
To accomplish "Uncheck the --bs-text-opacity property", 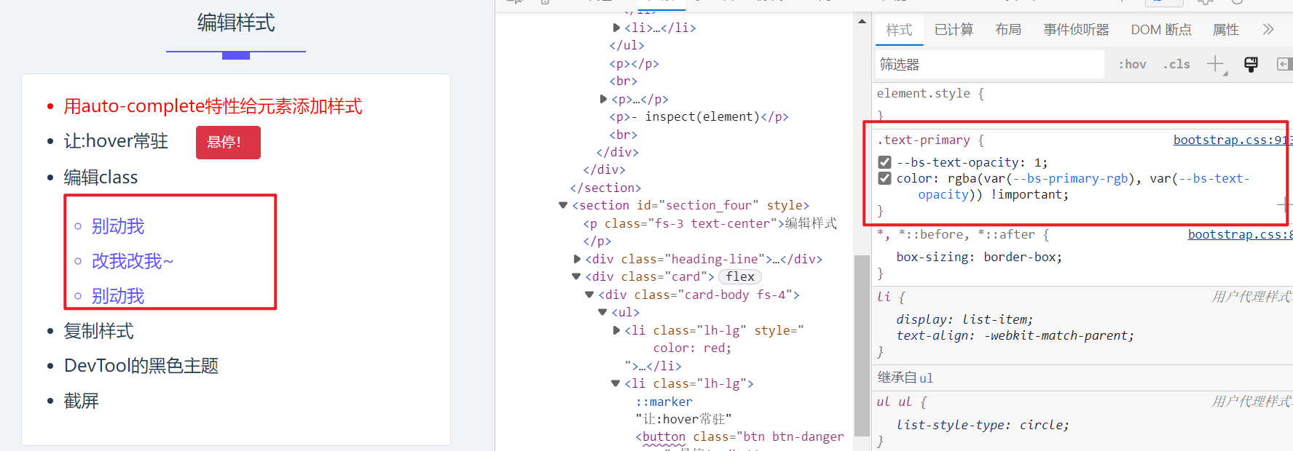I will 884,162.
